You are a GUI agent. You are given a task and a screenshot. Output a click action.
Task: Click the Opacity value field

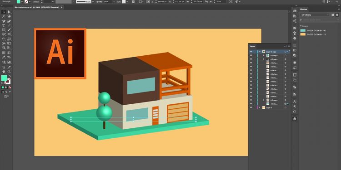(107, 1)
